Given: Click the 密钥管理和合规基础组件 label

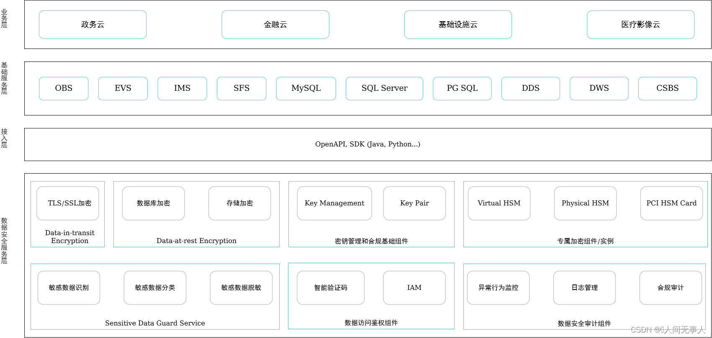Looking at the screenshot, I should click(x=371, y=241).
